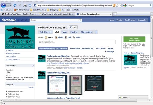153x105 pixels.
Task: Switch to The New York Times browser tab
Action: 19,14
